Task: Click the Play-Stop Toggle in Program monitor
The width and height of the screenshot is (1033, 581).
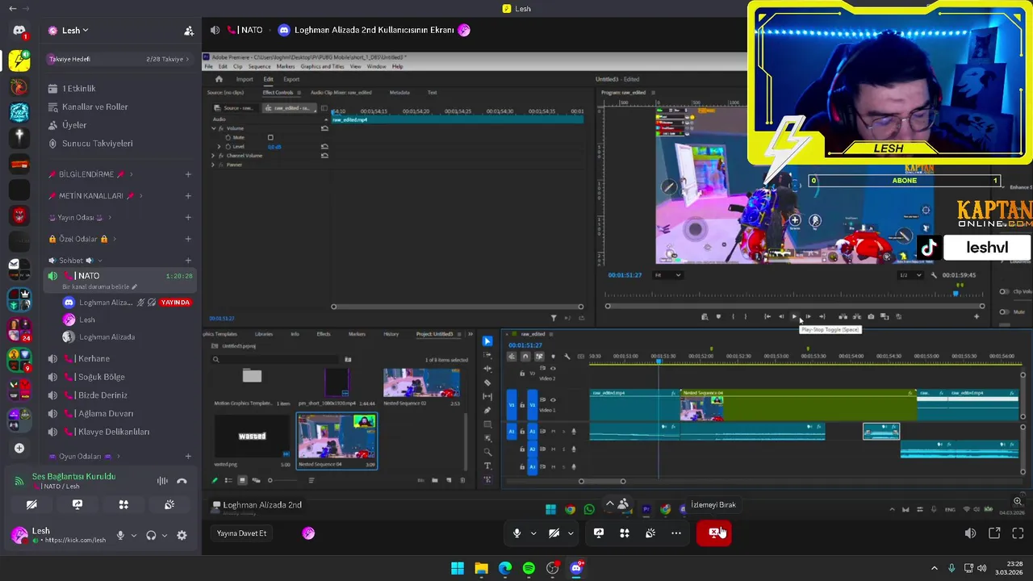Action: click(x=794, y=316)
